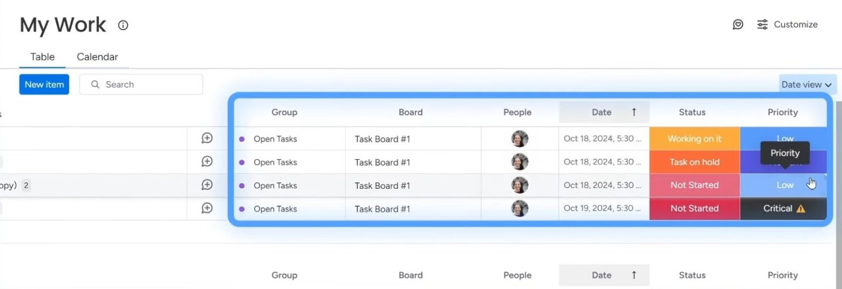Click the Search input field
This screenshot has width=842, height=289.
coord(148,84)
